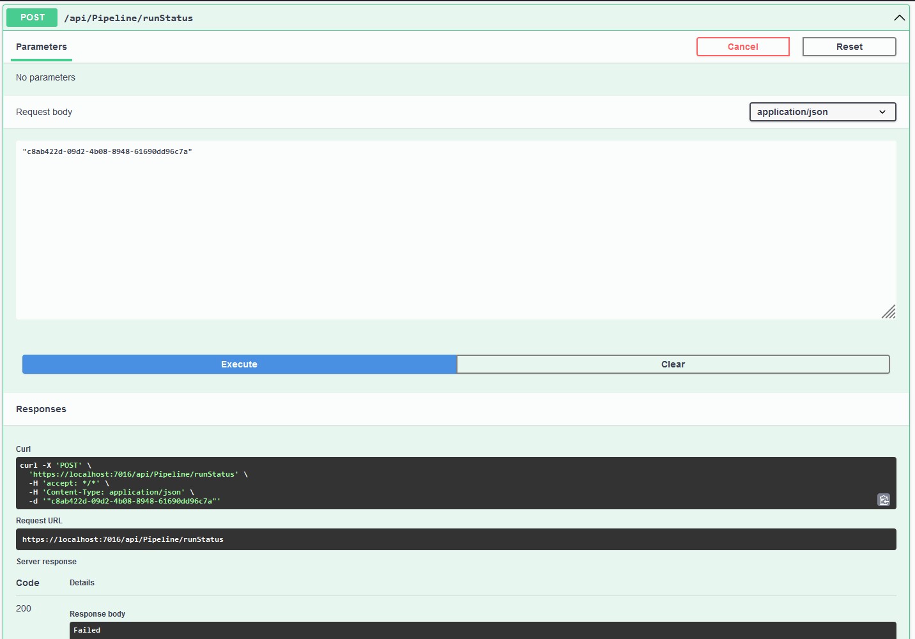The image size is (915, 639).
Task: Click the /api/Pipeline/runStatus endpoint path
Action: point(128,18)
